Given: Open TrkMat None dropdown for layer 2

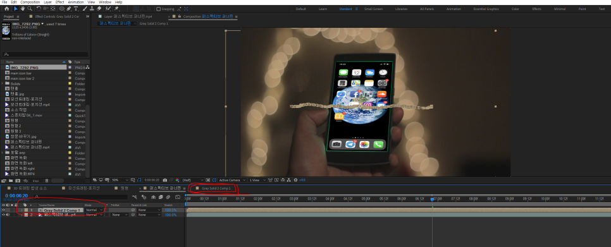Looking at the screenshot, I should 120,215.
